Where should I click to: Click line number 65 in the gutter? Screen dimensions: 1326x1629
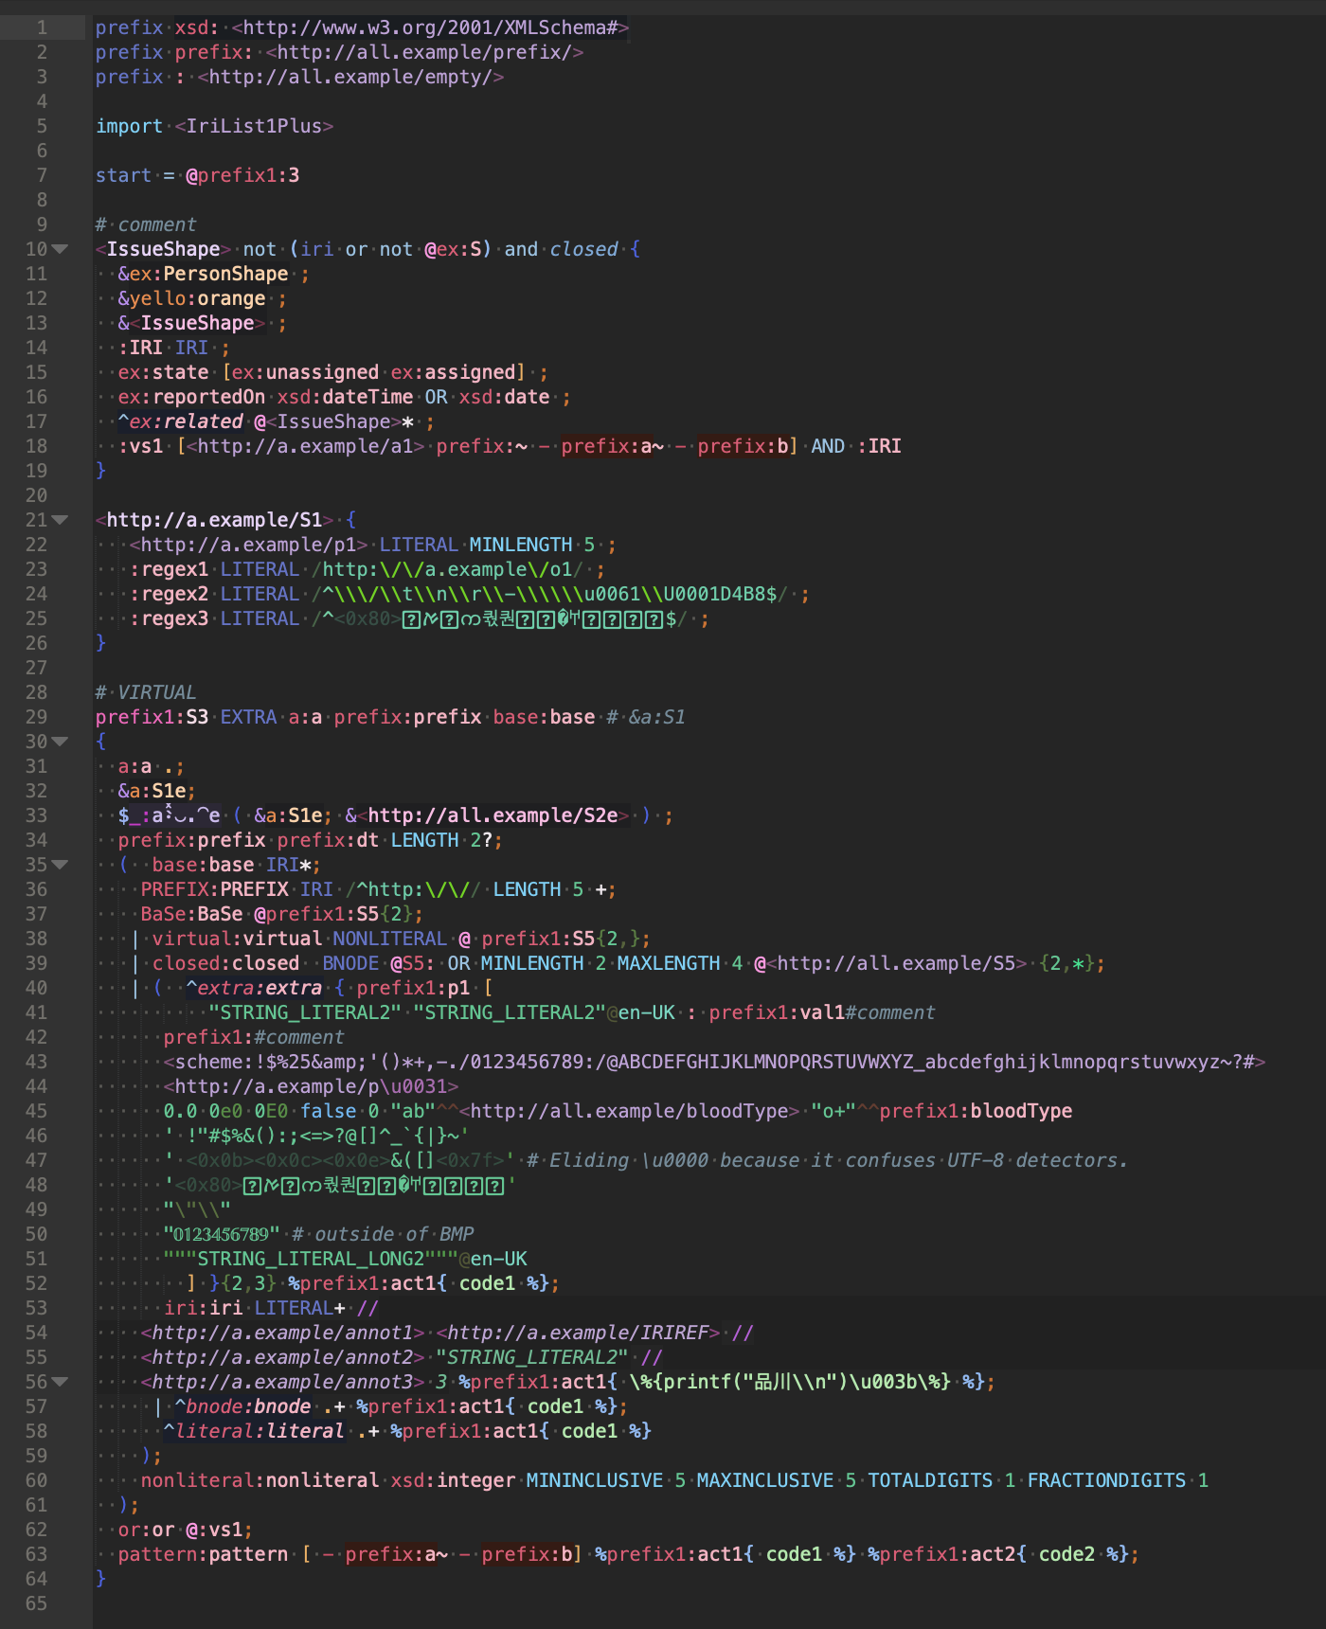[36, 1603]
